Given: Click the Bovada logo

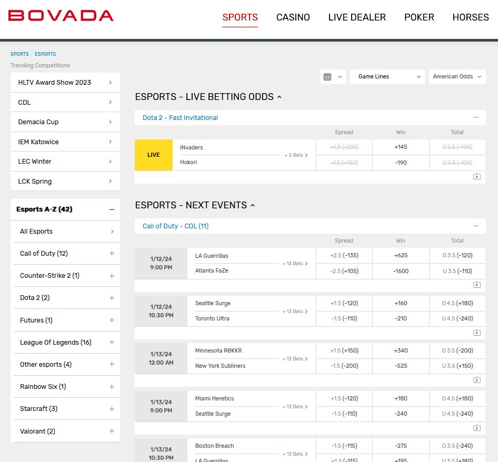Looking at the screenshot, I should [61, 16].
